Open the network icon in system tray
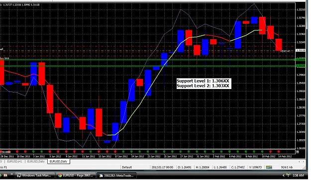 point(288,175)
